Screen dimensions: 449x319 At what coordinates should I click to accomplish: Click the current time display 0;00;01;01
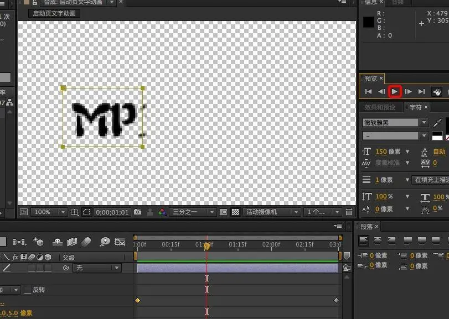point(112,212)
